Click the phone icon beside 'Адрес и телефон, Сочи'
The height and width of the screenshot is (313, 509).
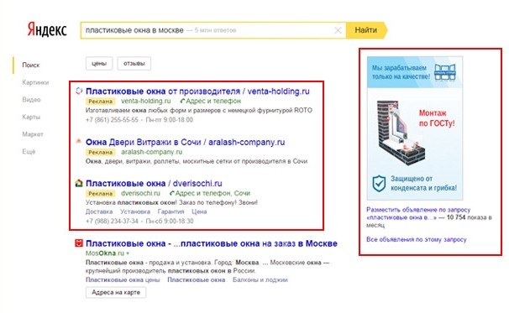[x=172, y=193]
